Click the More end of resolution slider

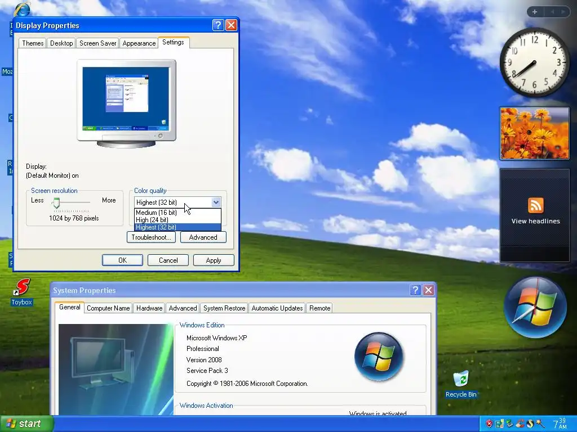(109, 200)
